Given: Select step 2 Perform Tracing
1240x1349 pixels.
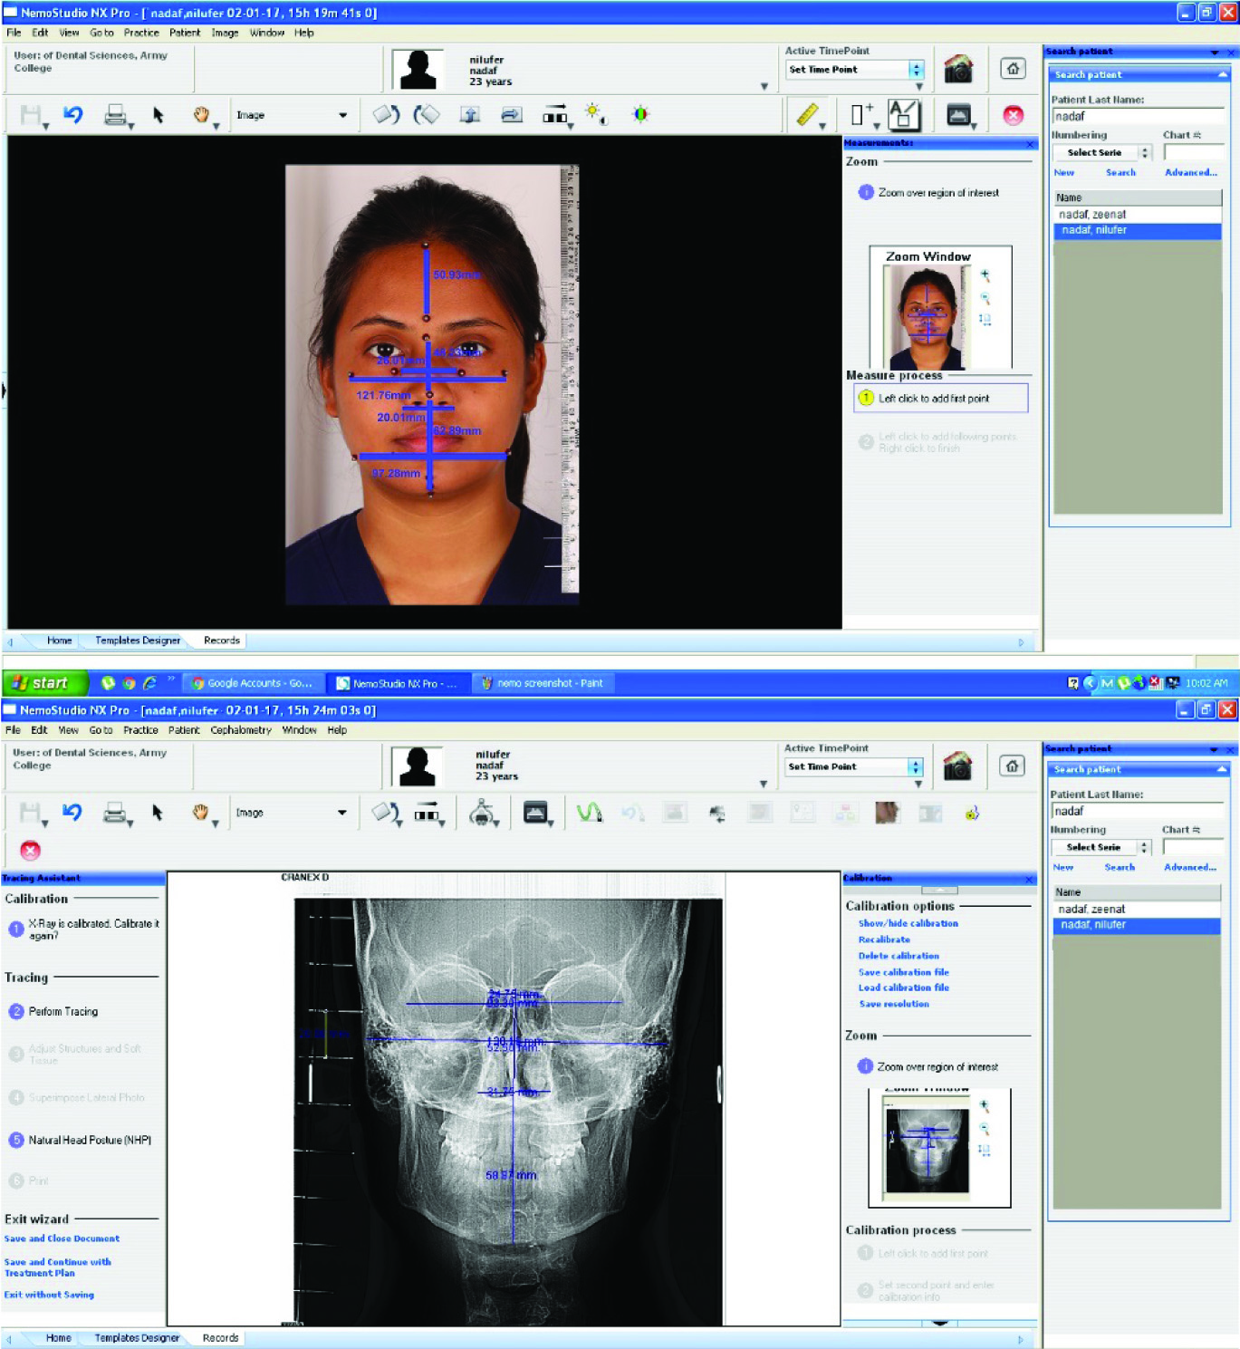Looking at the screenshot, I should [62, 1011].
